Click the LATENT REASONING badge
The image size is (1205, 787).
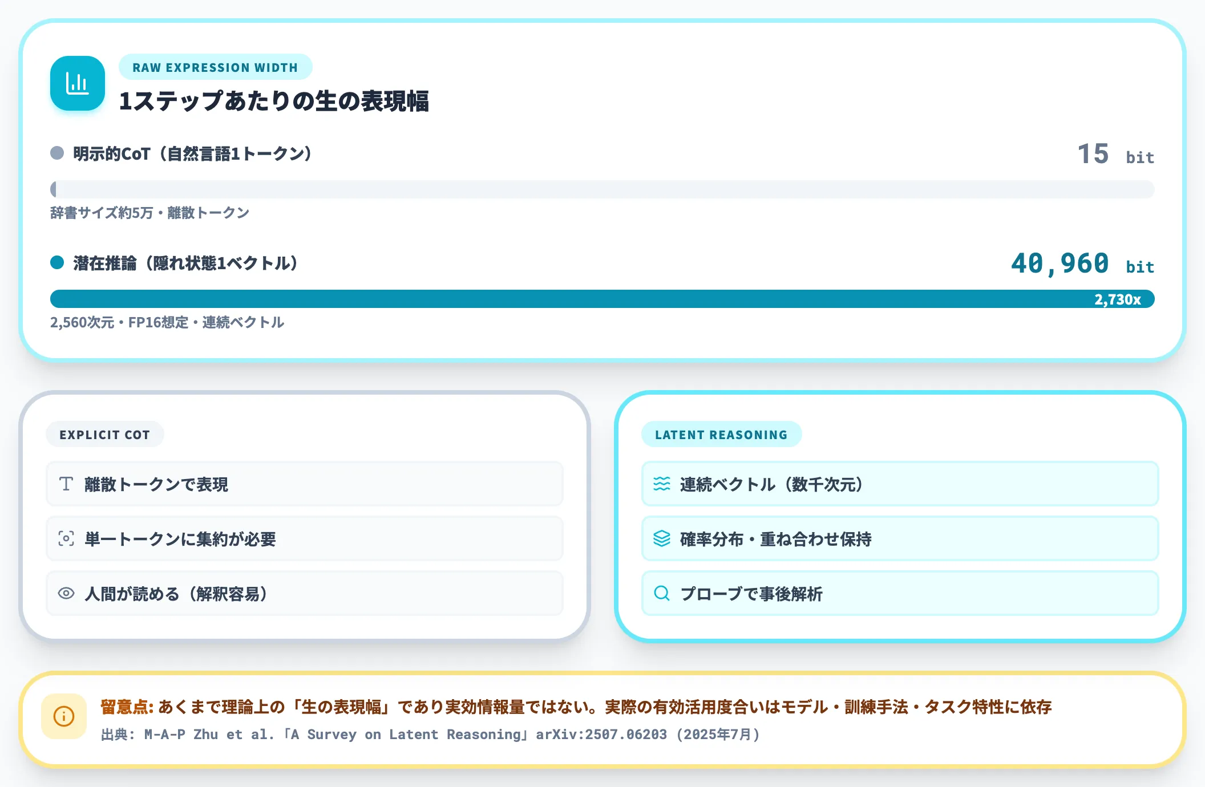pos(721,435)
